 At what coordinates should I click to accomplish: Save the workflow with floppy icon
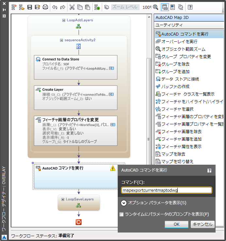coord(30,7)
